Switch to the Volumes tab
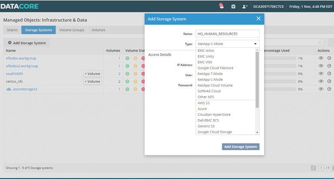This screenshot has width=334, height=179. (x=98, y=30)
